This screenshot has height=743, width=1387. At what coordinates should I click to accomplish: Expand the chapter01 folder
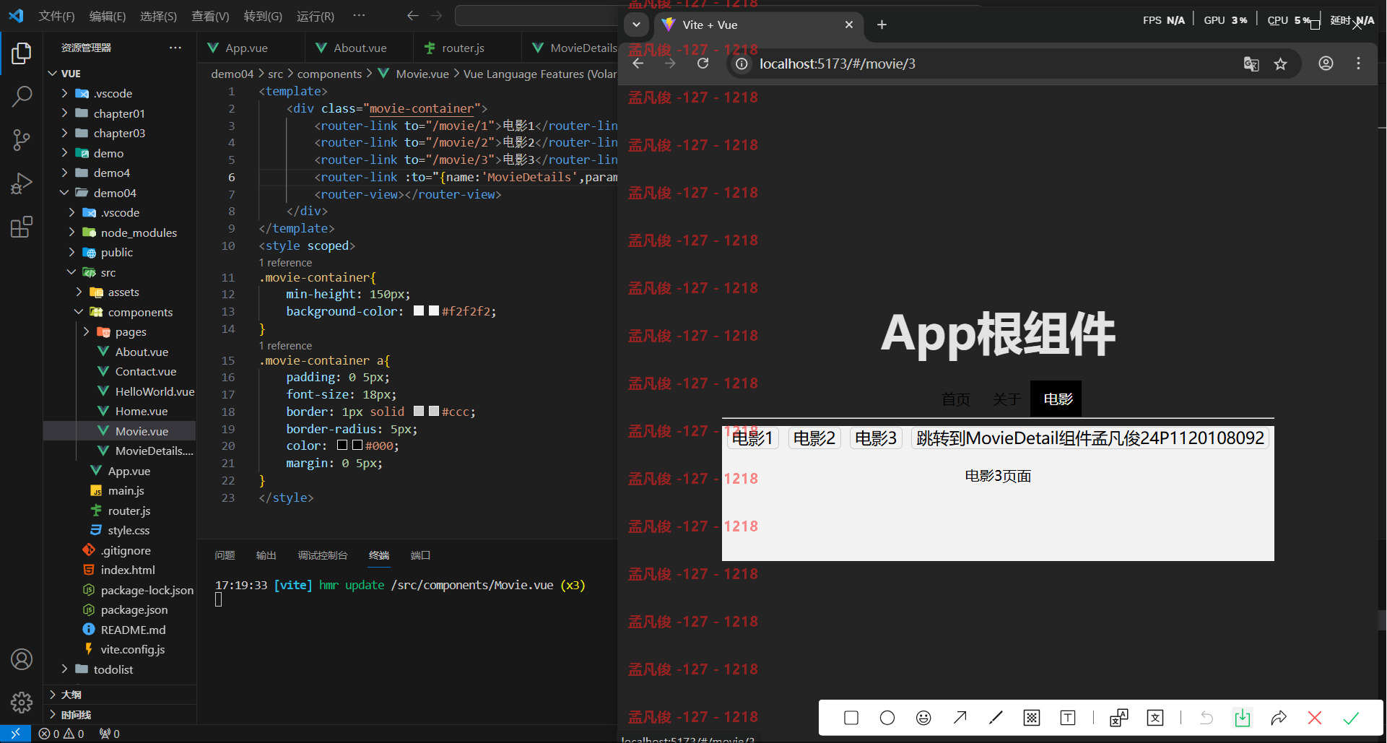coord(65,113)
